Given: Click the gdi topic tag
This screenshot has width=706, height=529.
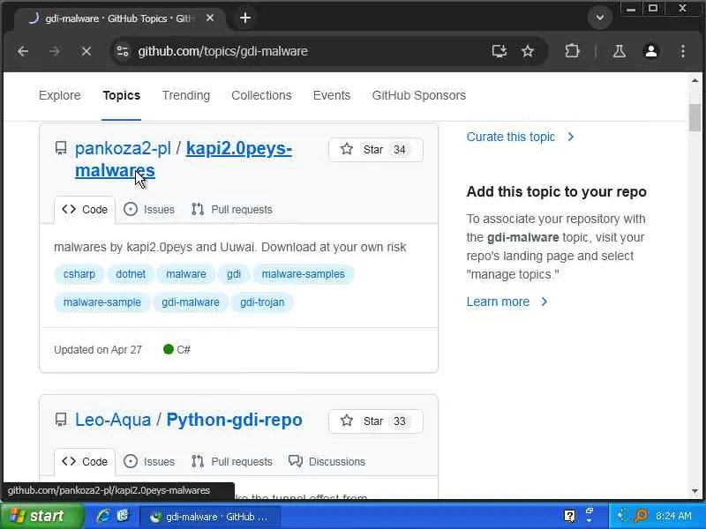Looking at the screenshot, I should (234, 274).
